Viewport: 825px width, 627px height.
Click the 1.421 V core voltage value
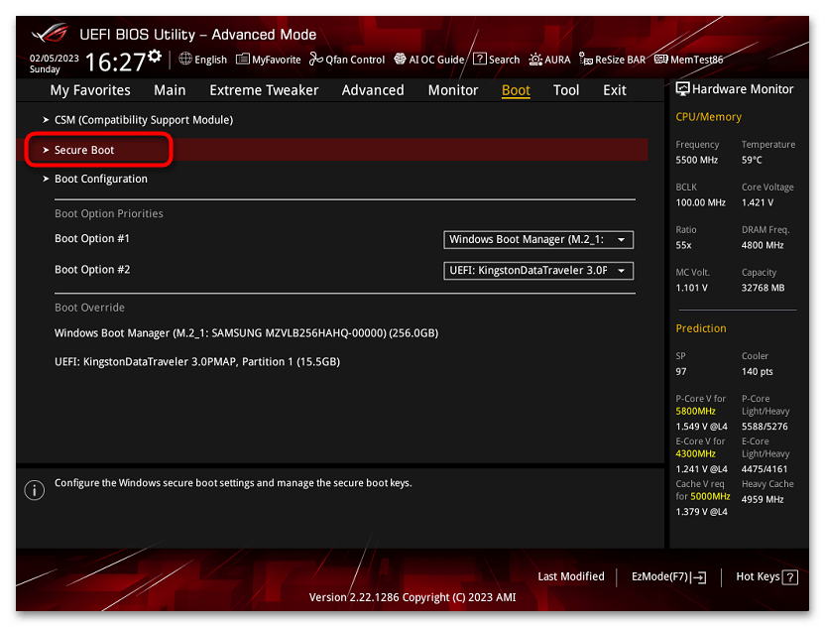click(x=758, y=202)
